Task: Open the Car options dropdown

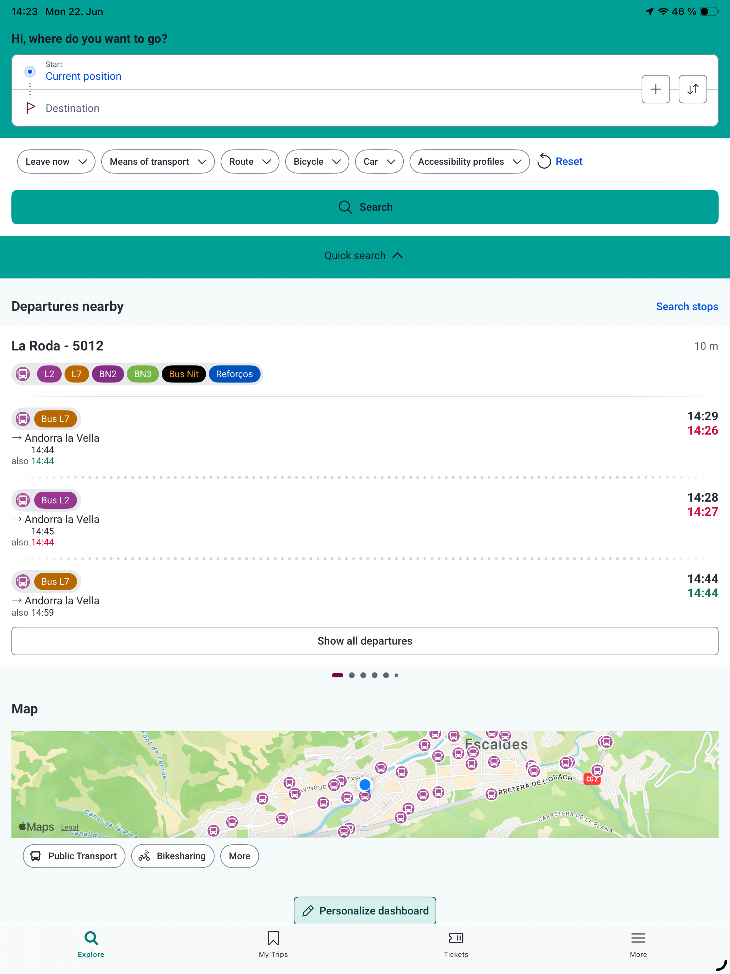Action: (x=379, y=162)
